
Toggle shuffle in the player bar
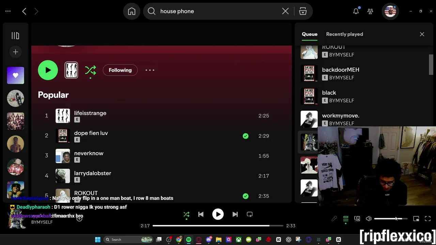tap(186, 214)
